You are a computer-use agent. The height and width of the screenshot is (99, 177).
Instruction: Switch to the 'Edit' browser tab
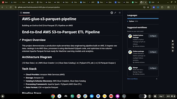(151, 2)
